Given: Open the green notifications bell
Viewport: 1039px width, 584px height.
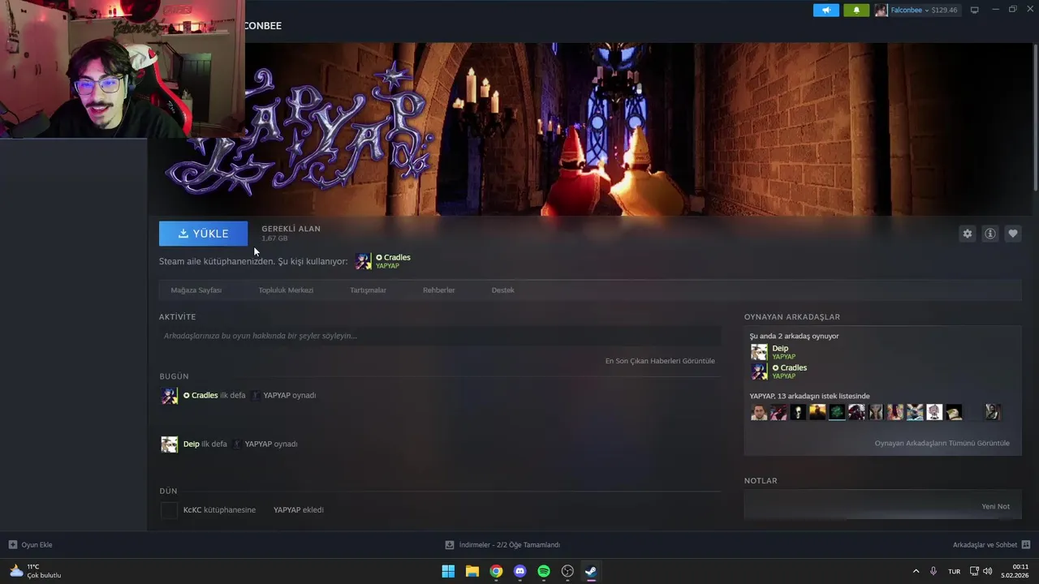Looking at the screenshot, I should (856, 11).
